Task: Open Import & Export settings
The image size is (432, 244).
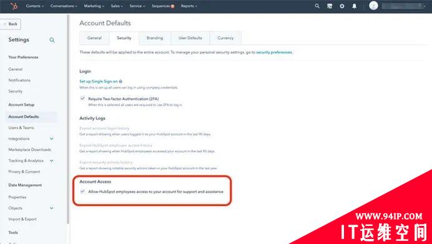Action: point(22,219)
